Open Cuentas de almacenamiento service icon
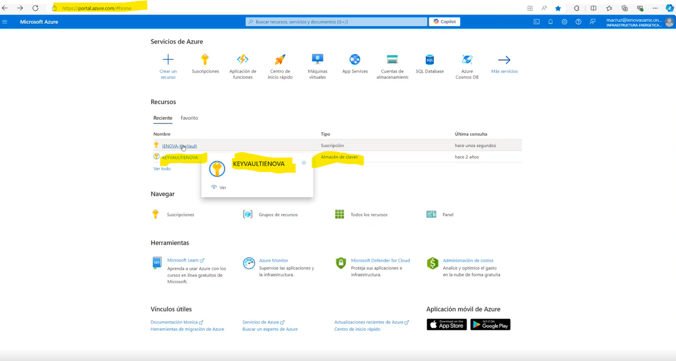The image size is (676, 361). click(392, 59)
